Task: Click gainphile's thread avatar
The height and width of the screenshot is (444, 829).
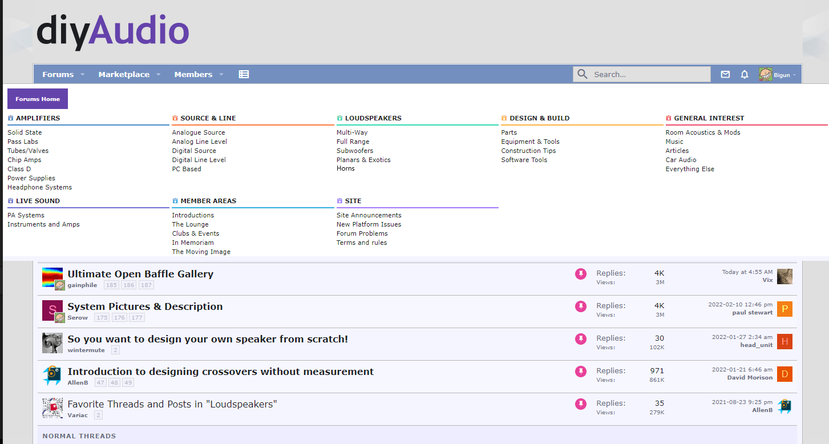Action: pyautogui.click(x=52, y=277)
